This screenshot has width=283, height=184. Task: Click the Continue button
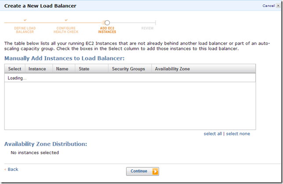point(142,171)
